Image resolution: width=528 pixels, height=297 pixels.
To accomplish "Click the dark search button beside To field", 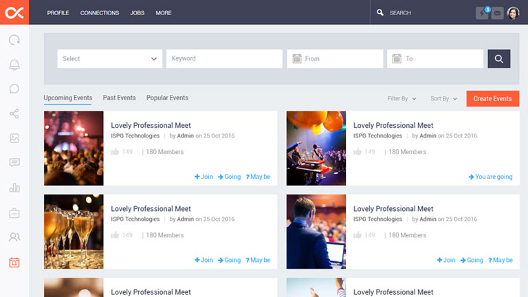I will point(499,59).
